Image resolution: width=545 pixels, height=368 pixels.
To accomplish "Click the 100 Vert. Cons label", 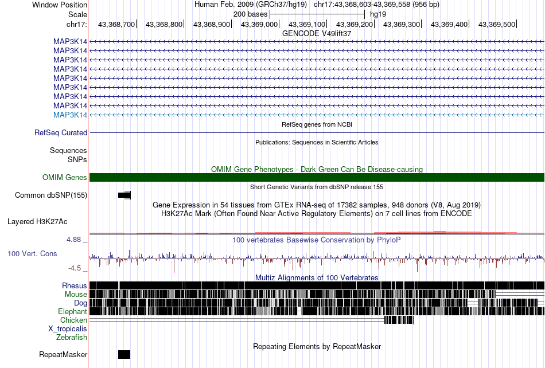I will 32,254.
